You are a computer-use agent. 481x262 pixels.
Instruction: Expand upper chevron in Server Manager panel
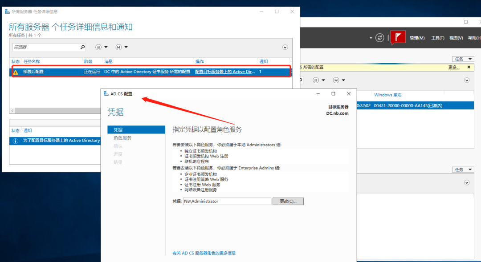point(467,80)
